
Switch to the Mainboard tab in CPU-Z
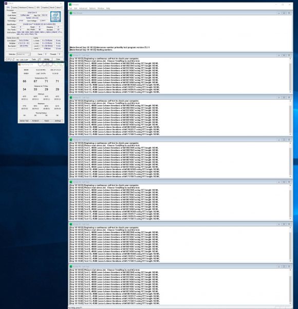23,8
